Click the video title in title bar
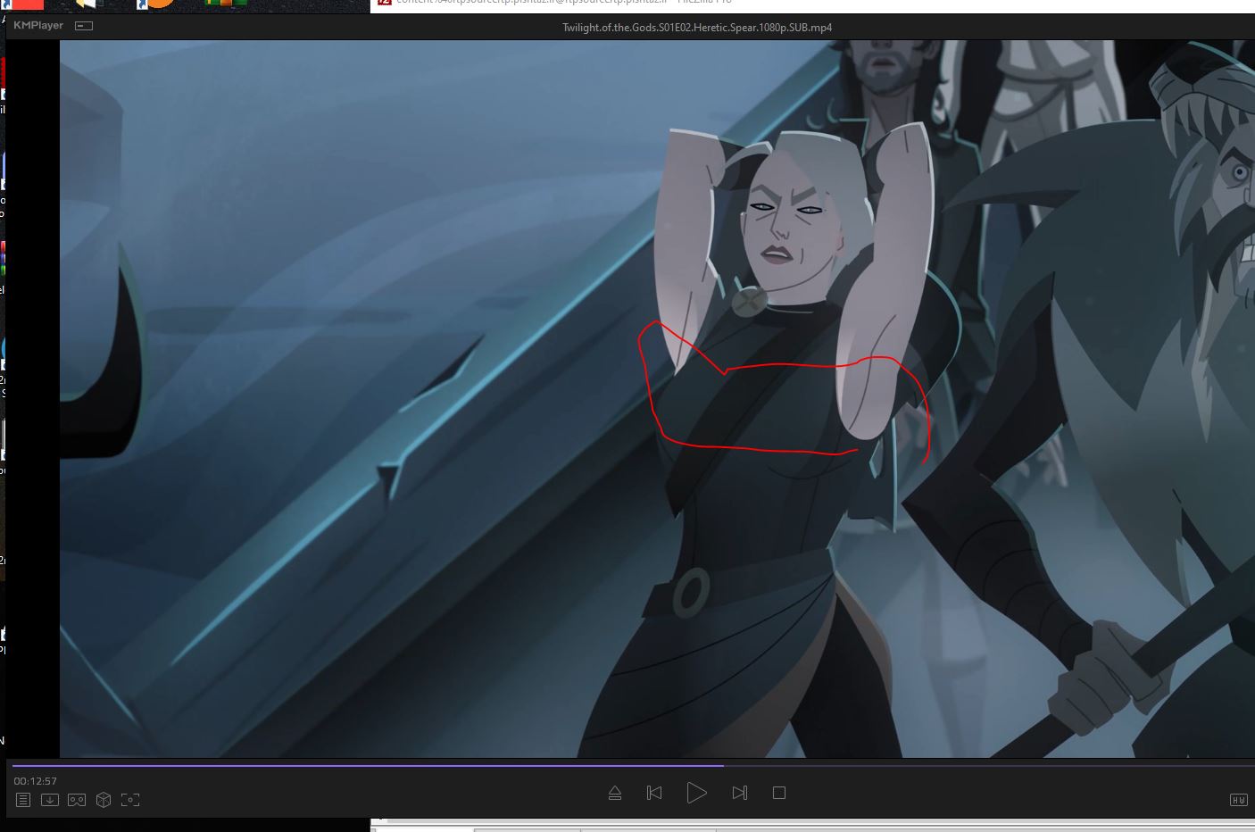Viewport: 1255px width, 832px height. (x=696, y=28)
